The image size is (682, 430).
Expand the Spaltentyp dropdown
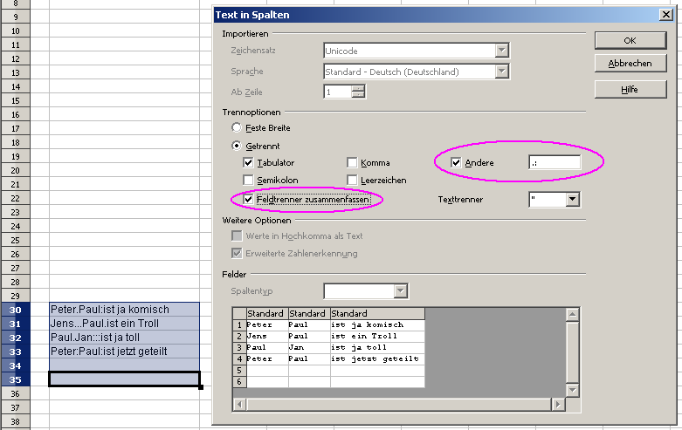tap(401, 290)
